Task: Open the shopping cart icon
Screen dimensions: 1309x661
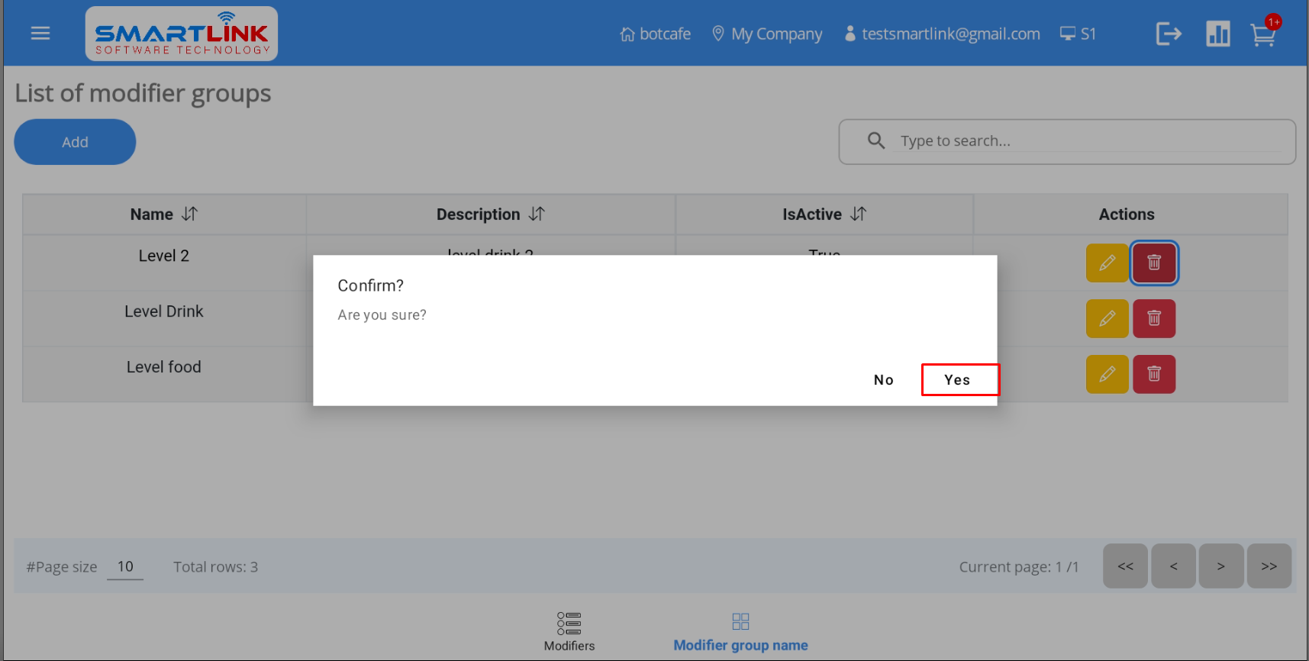Action: point(1263,35)
